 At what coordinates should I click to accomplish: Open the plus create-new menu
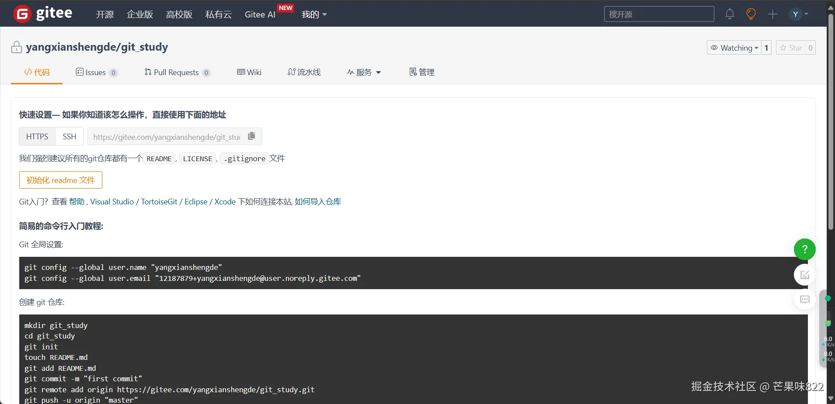pyautogui.click(x=772, y=14)
